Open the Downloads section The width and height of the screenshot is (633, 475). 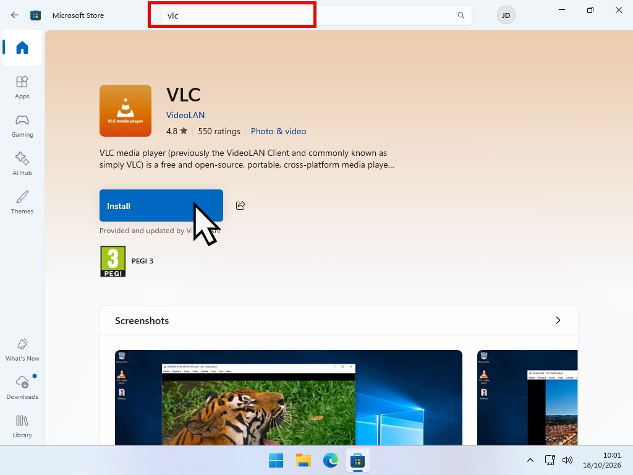[x=22, y=388]
